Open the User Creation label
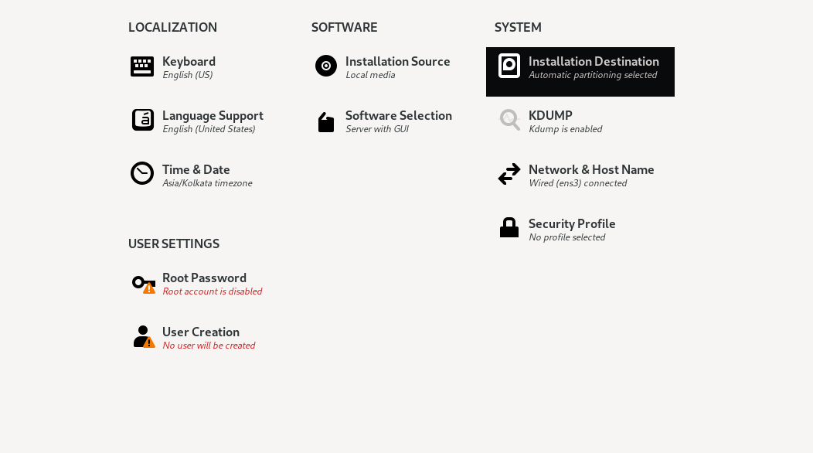 (201, 332)
